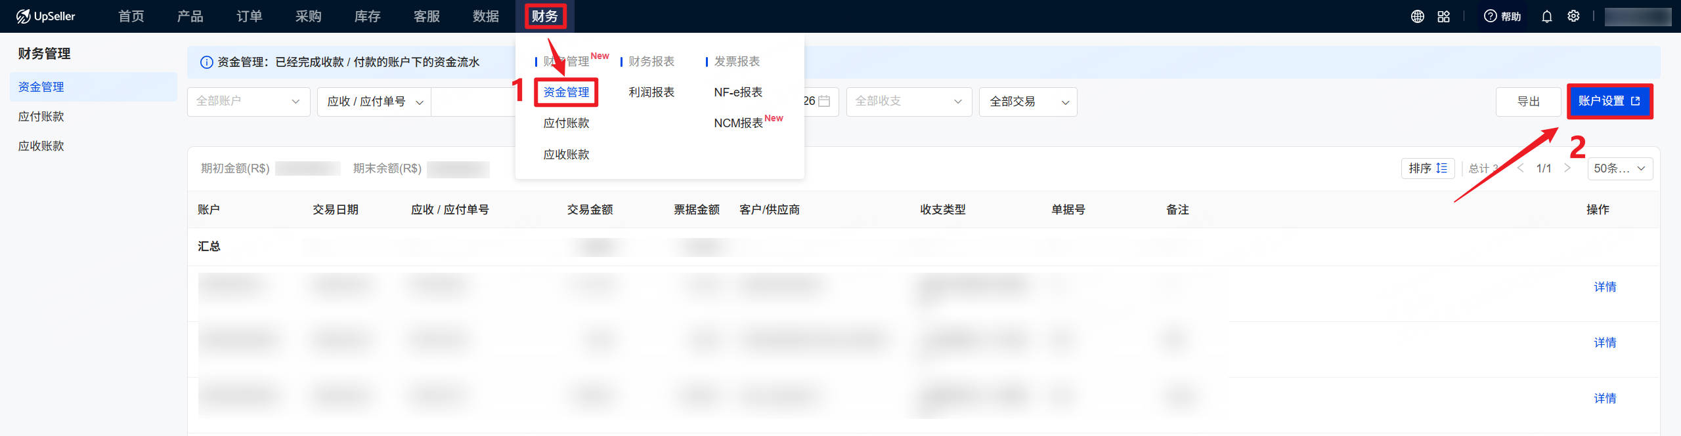Click the calendar icon in the date field
Viewport: 1681px width, 436px height.
[824, 101]
